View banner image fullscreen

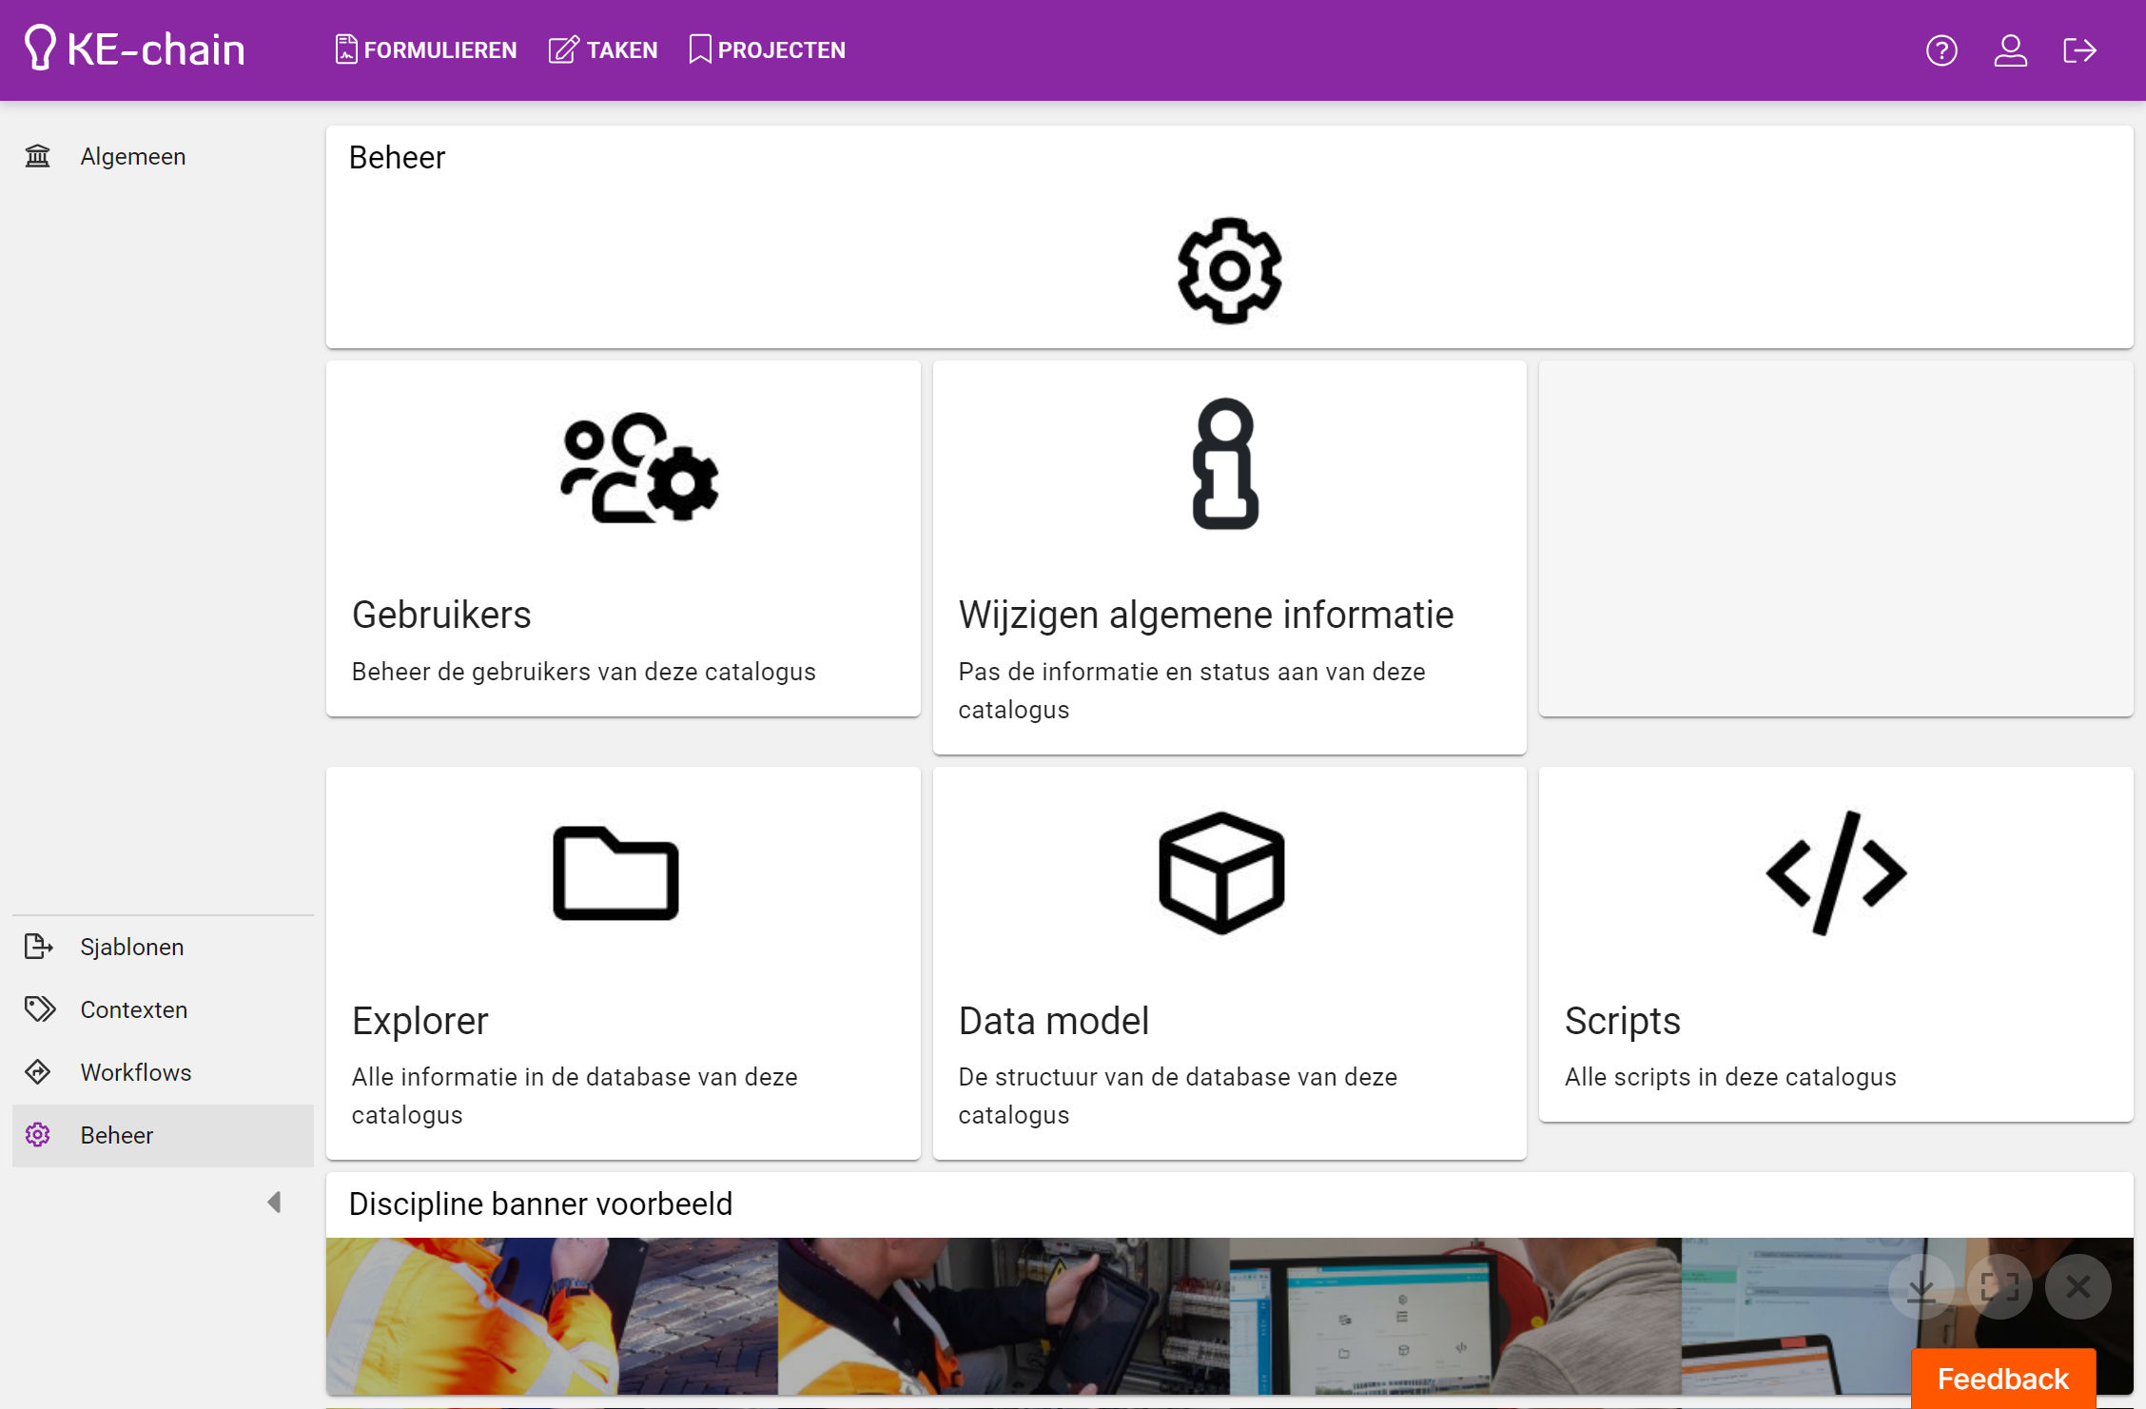pos(2000,1287)
